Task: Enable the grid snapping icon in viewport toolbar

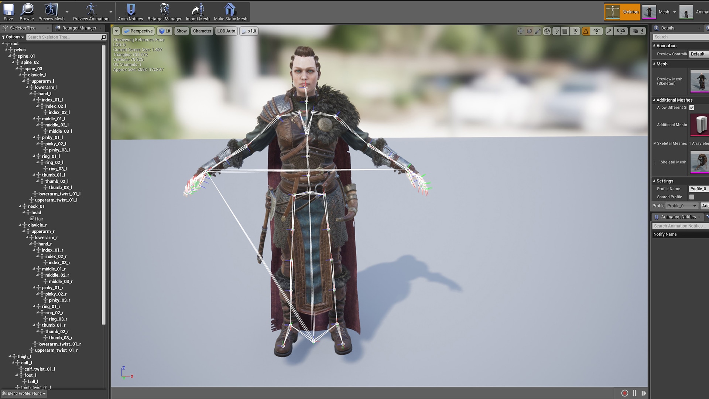Action: 565,31
